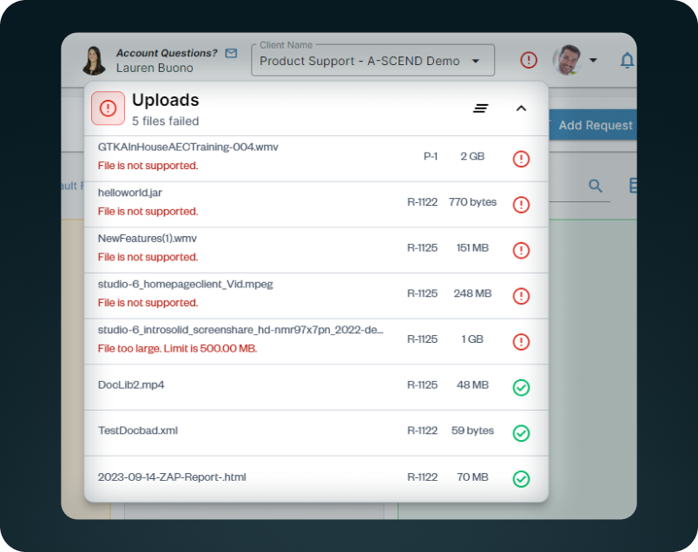Screen dimensions: 698x552
Task: Click R-1125 beside DocLib2.mp4
Action: [423, 384]
